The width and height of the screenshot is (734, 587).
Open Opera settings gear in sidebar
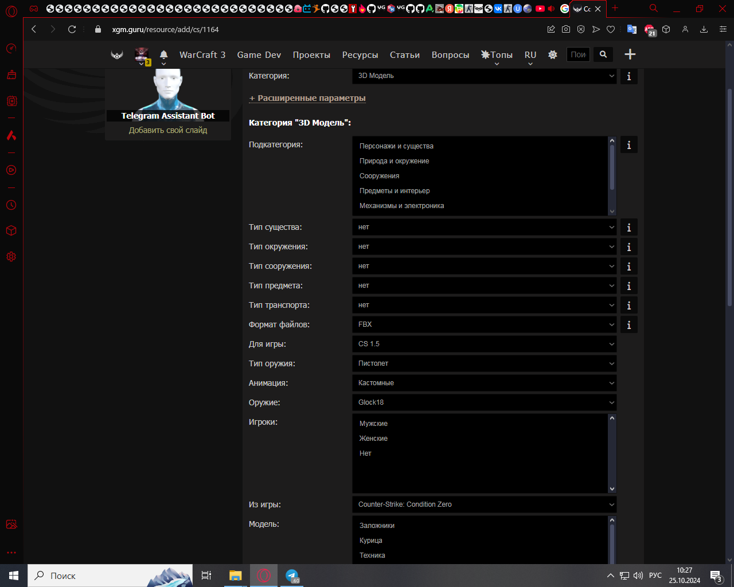click(x=11, y=256)
